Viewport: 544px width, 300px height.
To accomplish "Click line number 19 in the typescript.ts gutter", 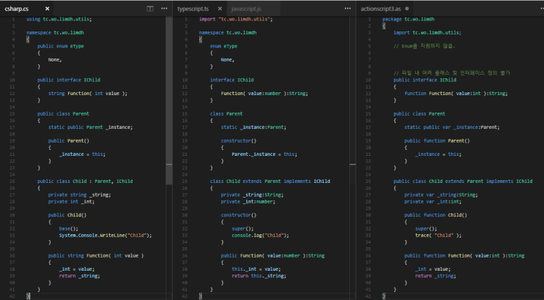I will coord(185,140).
